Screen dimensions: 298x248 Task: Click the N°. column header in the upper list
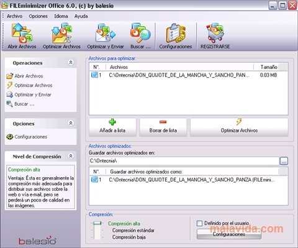click(97, 67)
